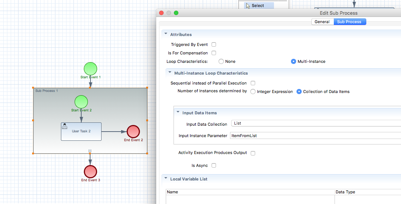Viewport: 401px width, 204px height.
Task: Collapse the Attributes section
Action: click(166, 34)
